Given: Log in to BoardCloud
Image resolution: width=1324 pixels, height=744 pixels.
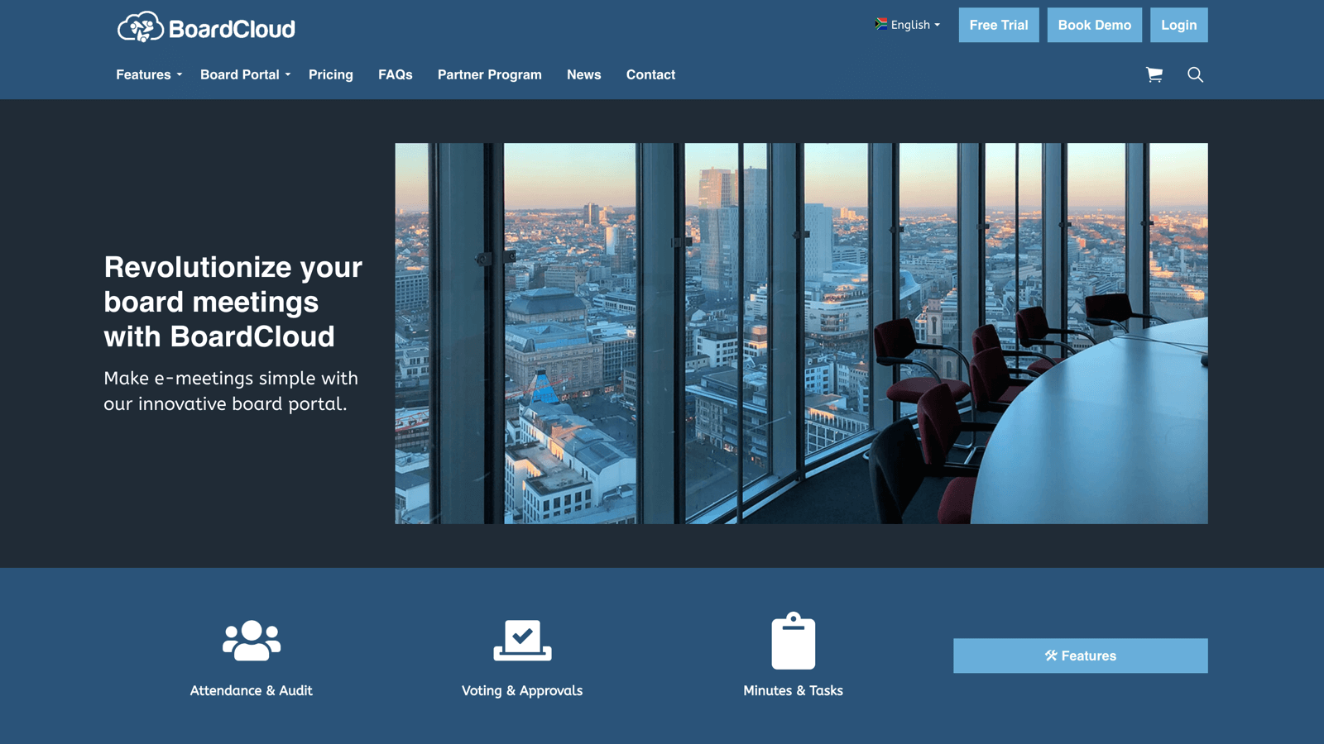Looking at the screenshot, I should [1178, 25].
